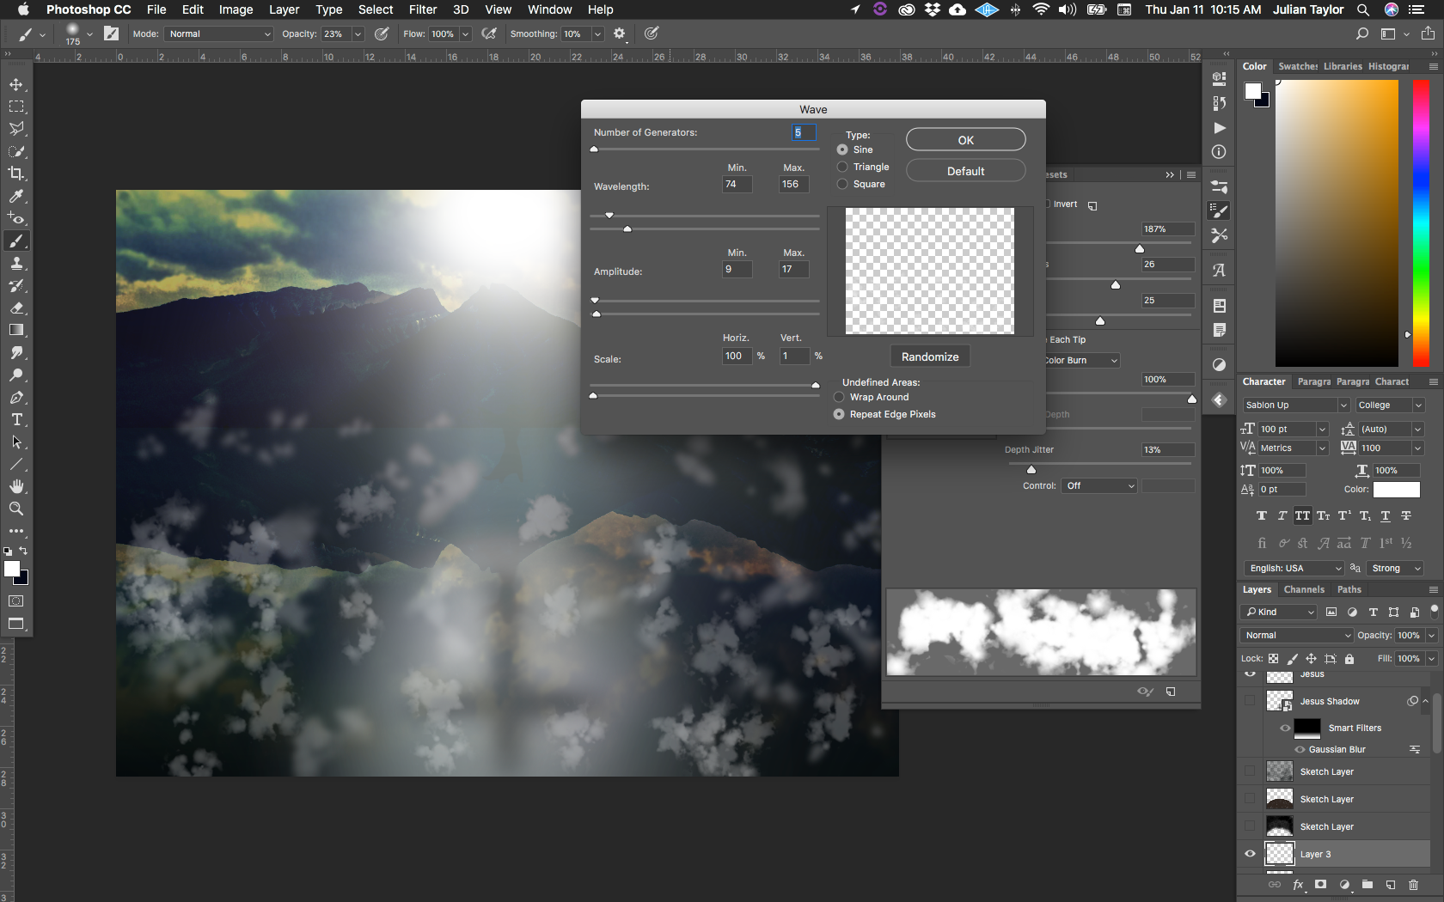Select the Sketch Layer with dark arc thumbnail
The image size is (1444, 902).
[1346, 799]
